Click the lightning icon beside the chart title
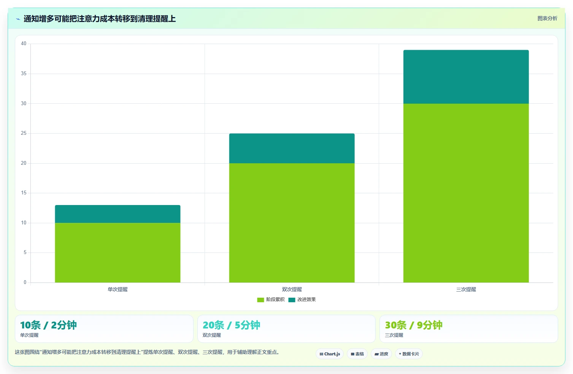573x374 pixels. (x=18, y=19)
